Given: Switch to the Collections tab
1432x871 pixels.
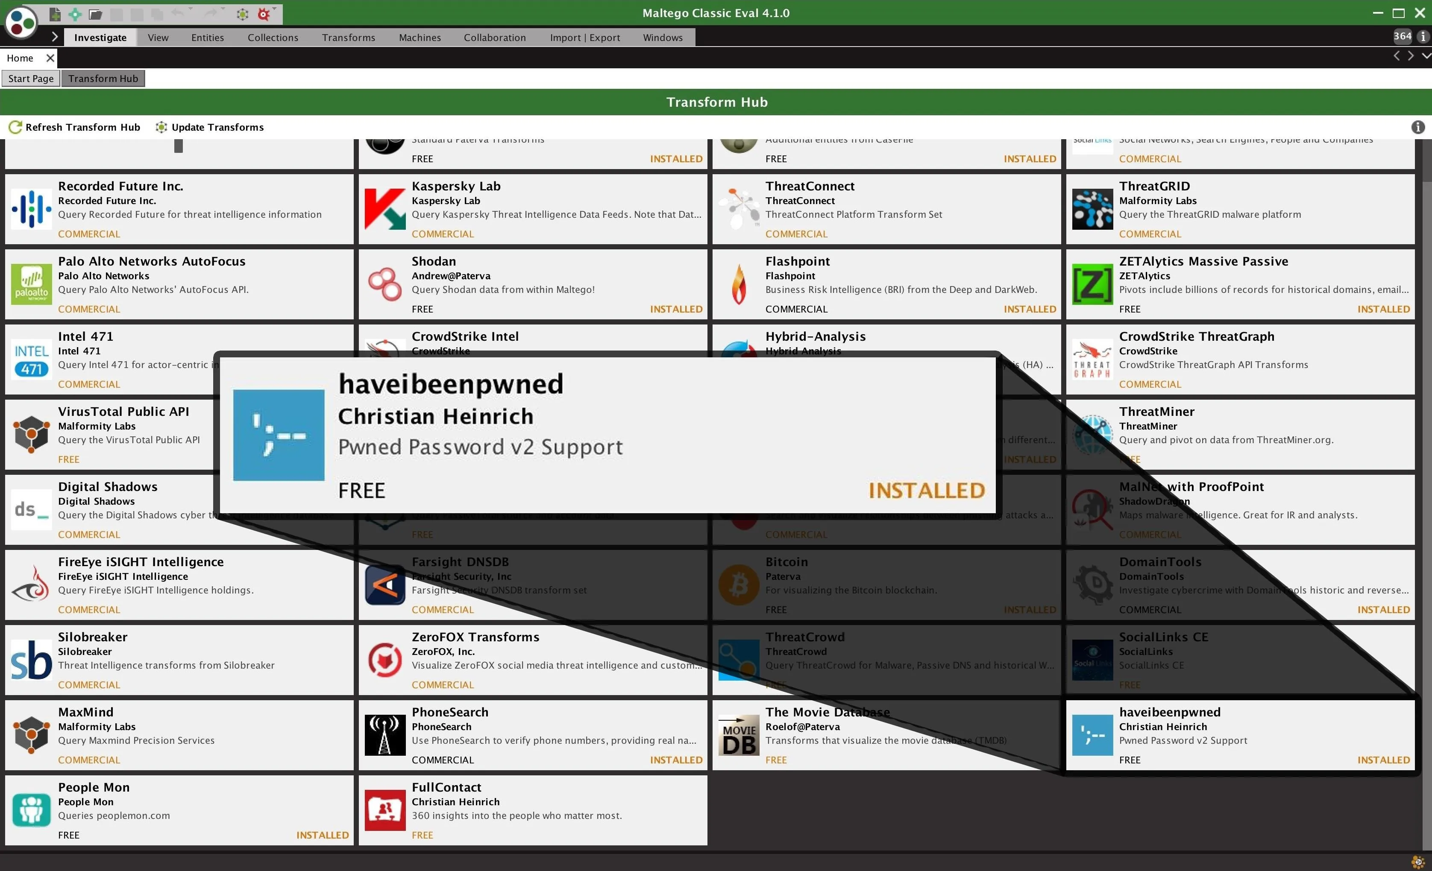Looking at the screenshot, I should [273, 38].
